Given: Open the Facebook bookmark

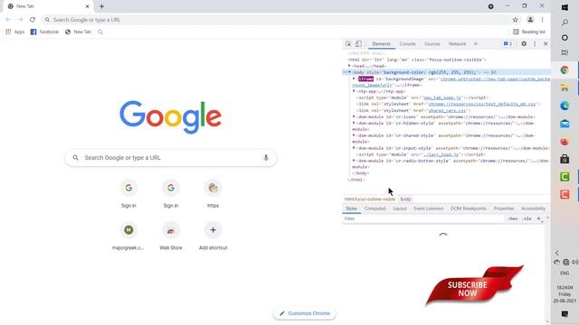Looking at the screenshot, I should [44, 32].
